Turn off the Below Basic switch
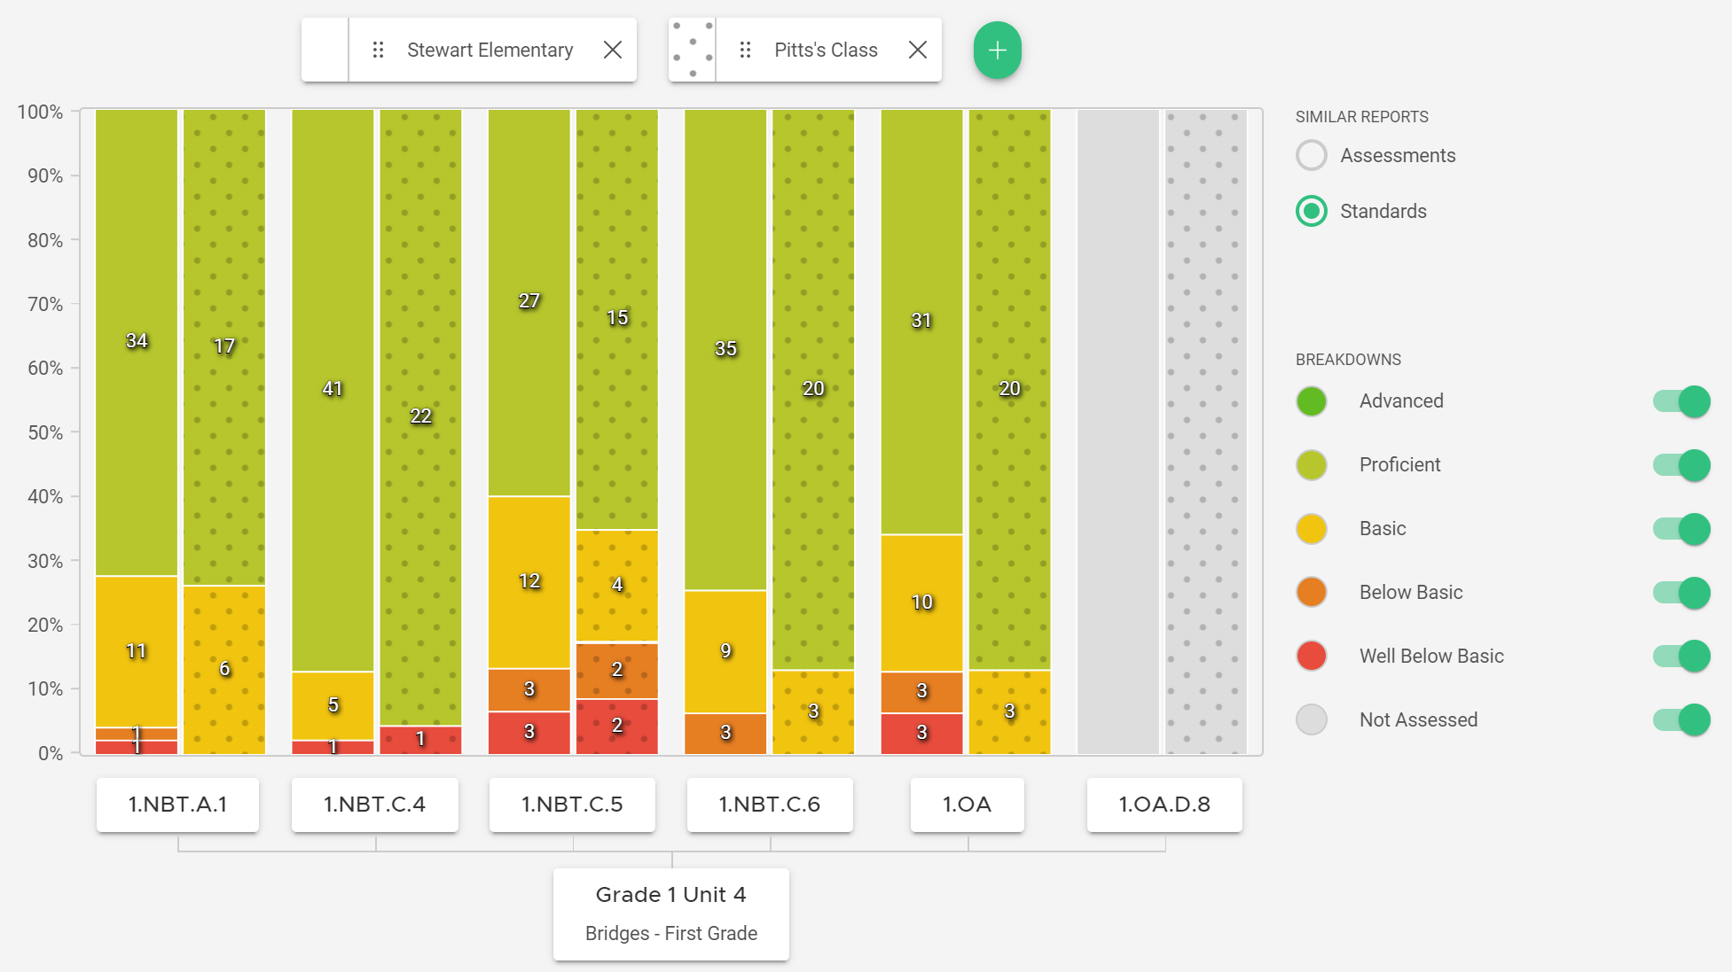 click(1681, 593)
